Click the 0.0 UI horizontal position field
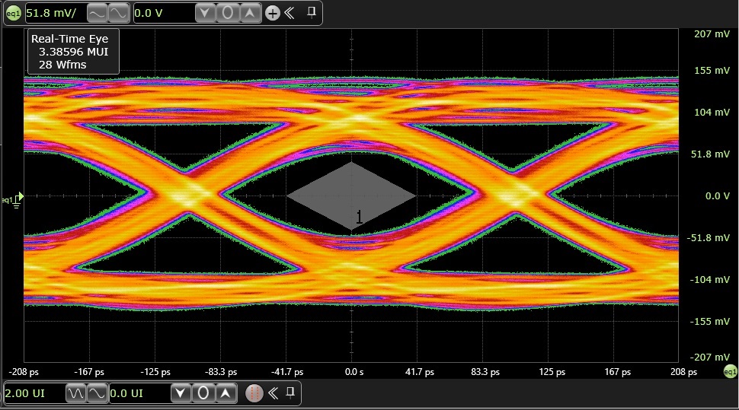Viewport: 739px width, 410px height. coord(137,393)
